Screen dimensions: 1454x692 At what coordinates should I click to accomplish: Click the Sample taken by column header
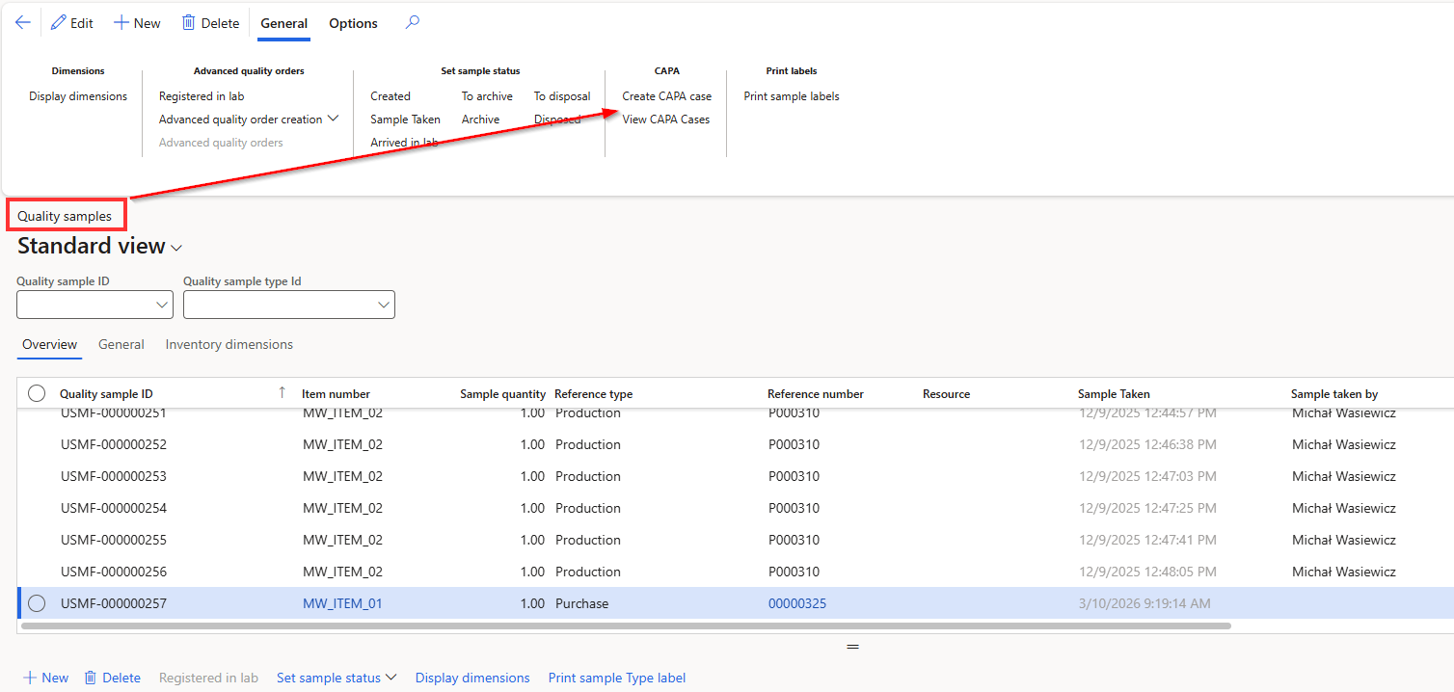[x=1334, y=393]
